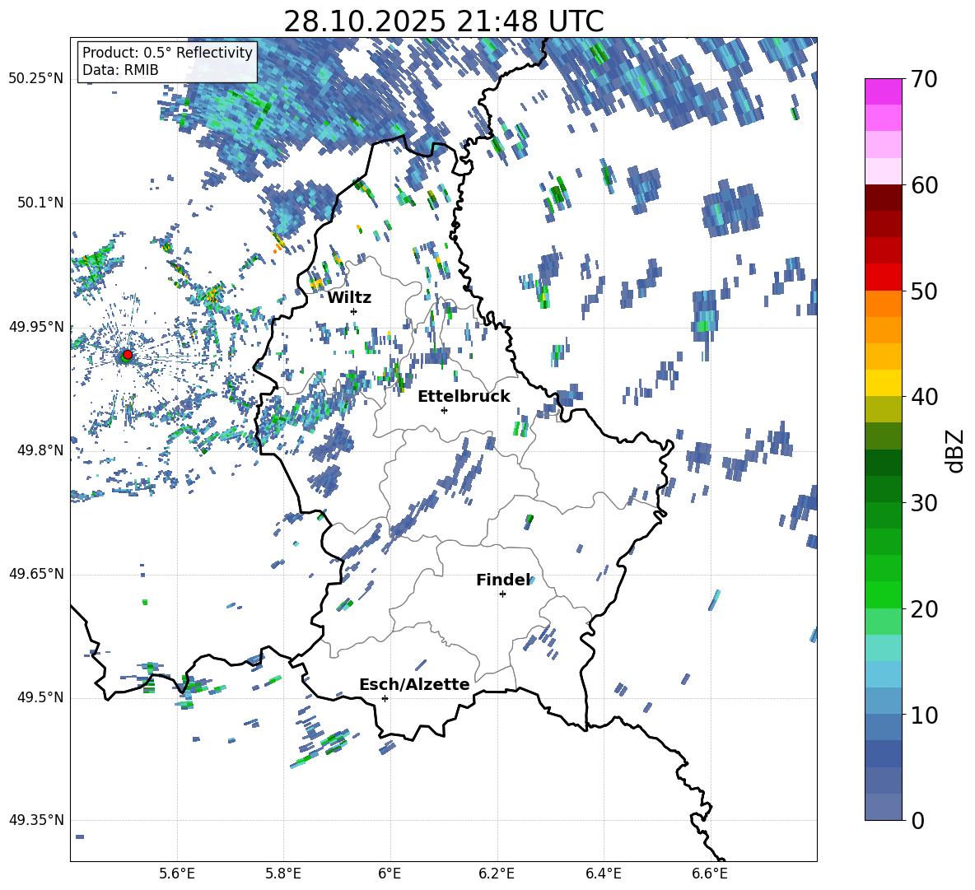
Task: Click the 49.65°N latitude label
Action: (x=36, y=574)
